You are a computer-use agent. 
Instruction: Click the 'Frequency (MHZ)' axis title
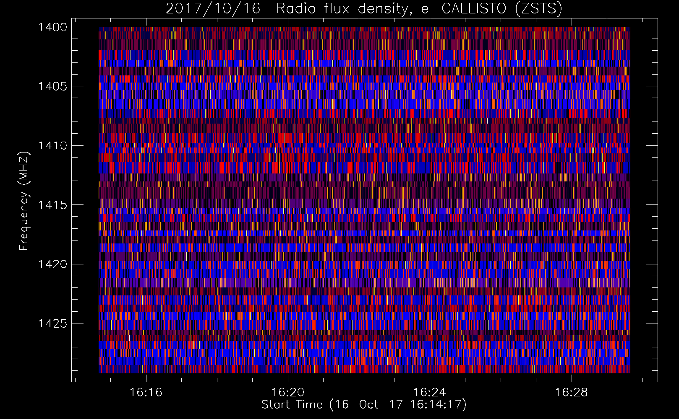(24, 201)
